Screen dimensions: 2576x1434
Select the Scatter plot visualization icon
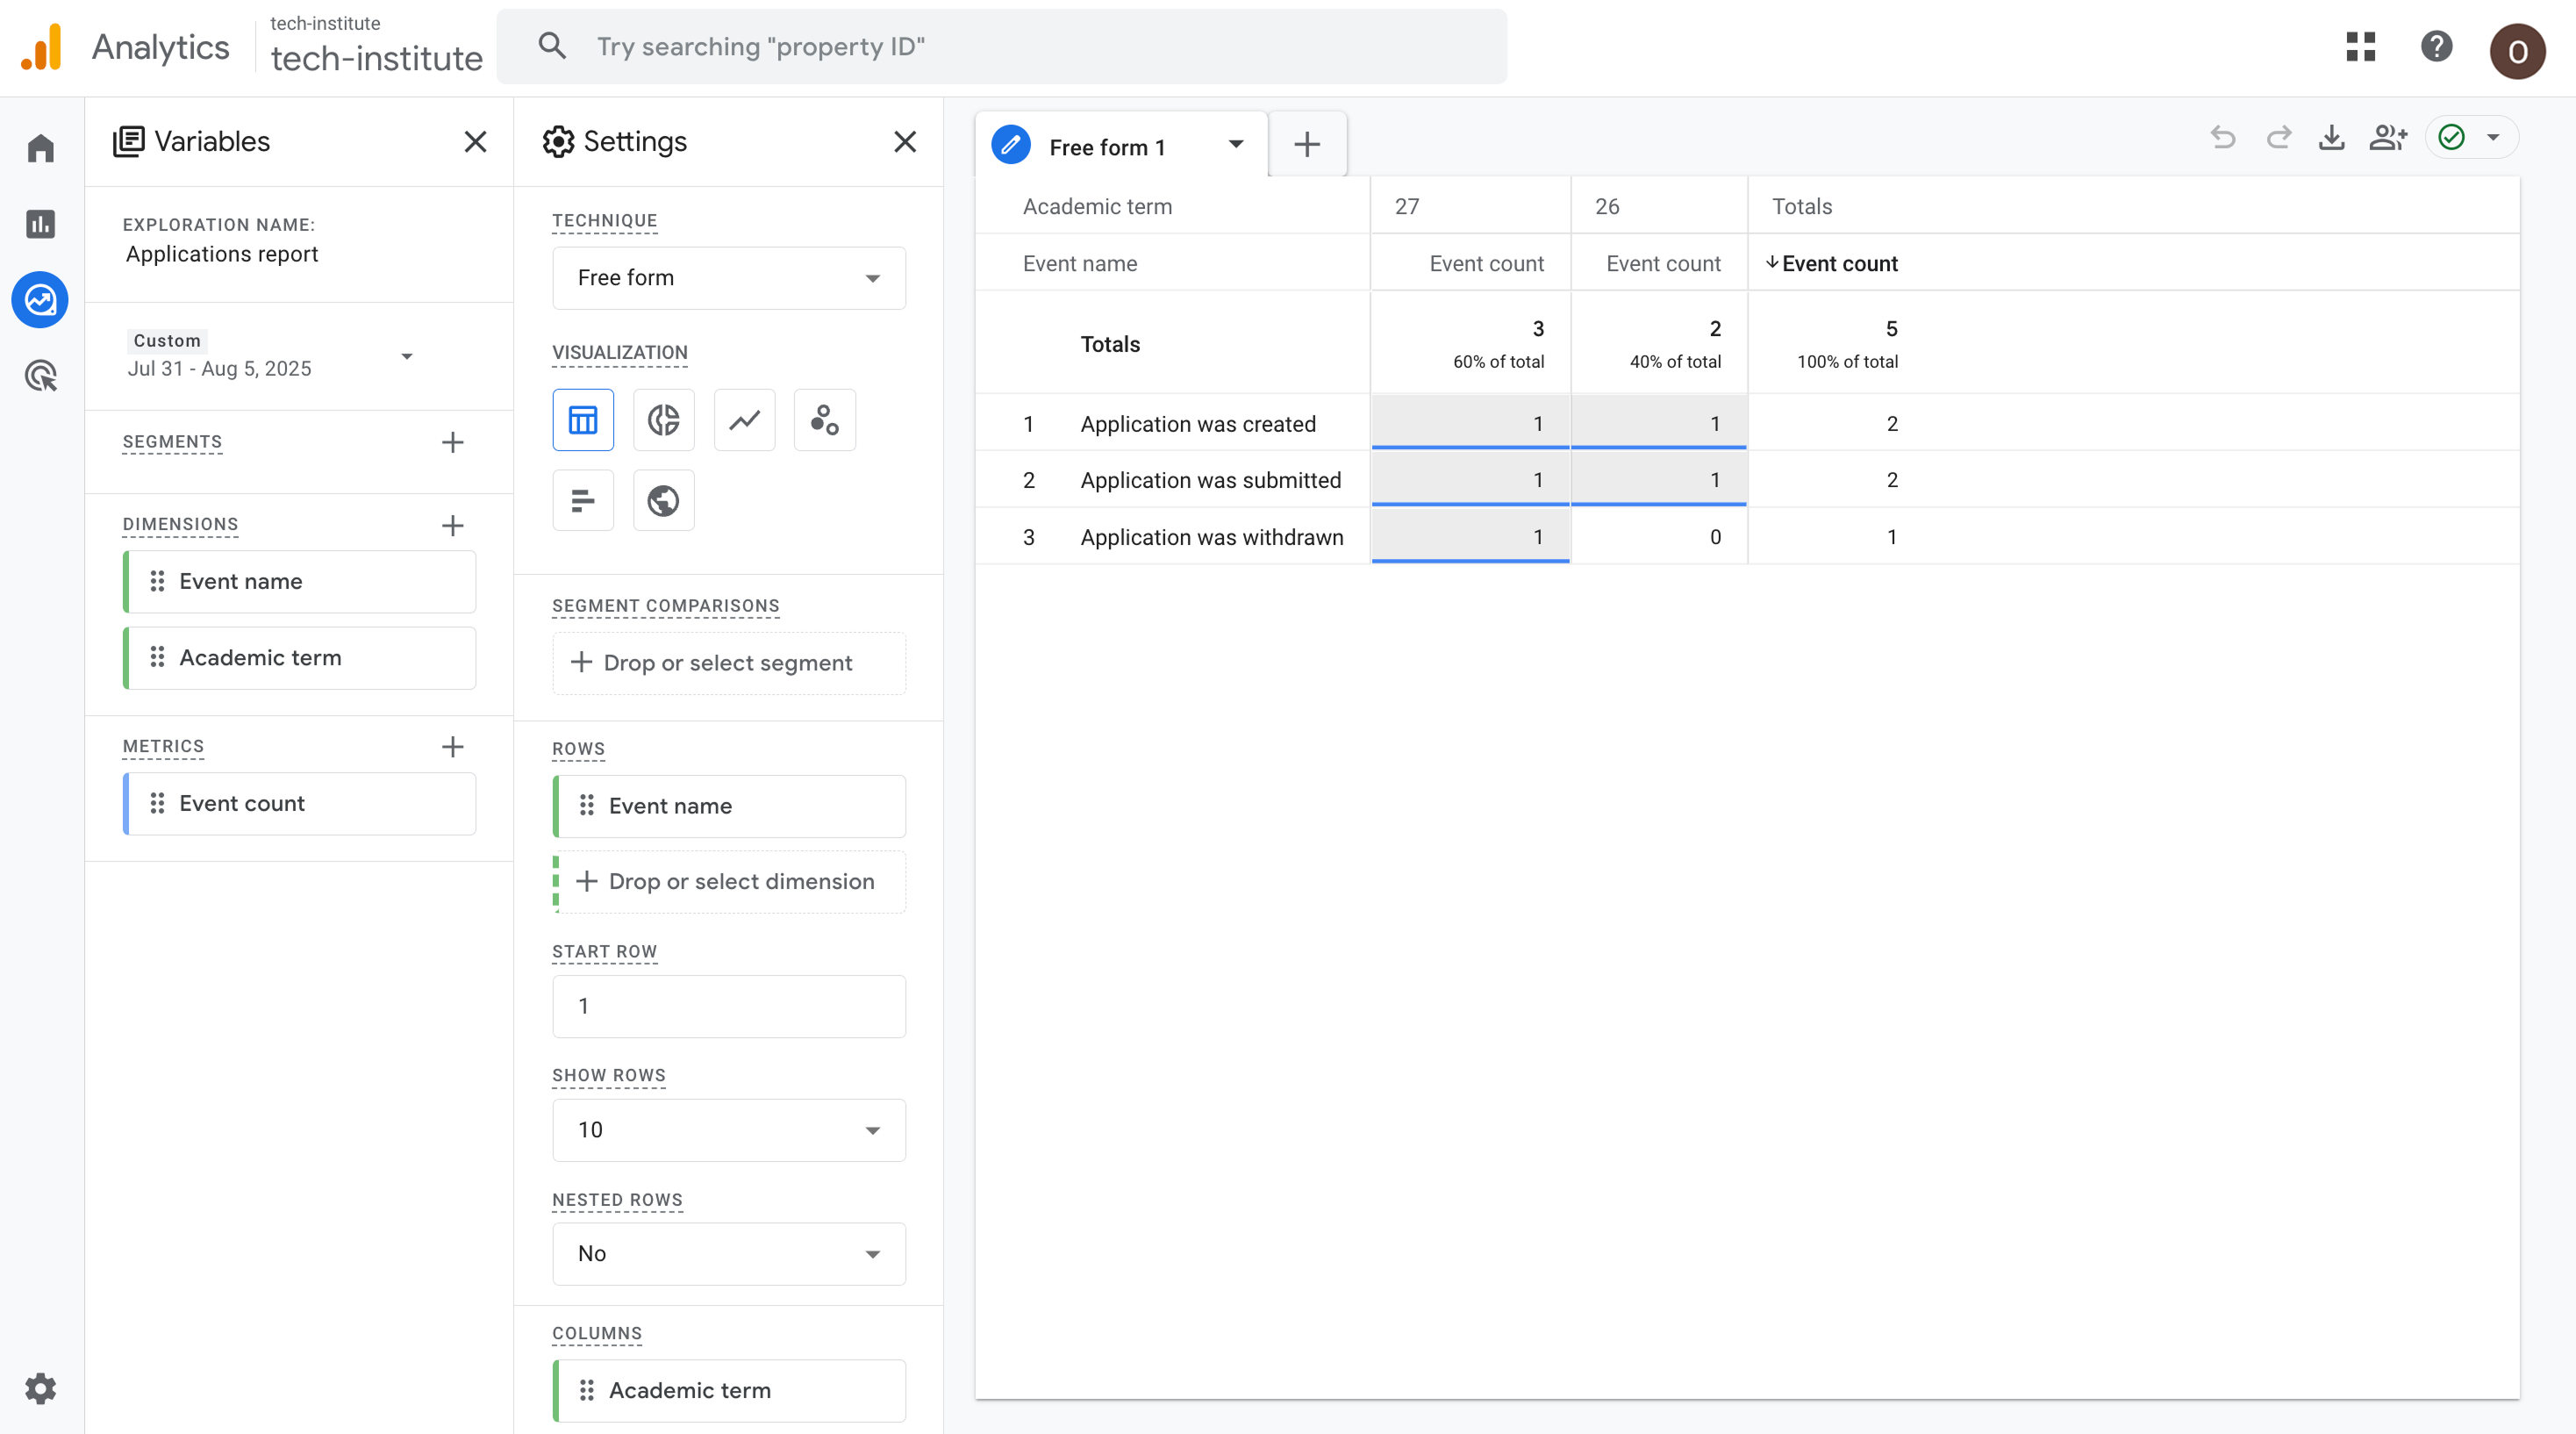click(825, 420)
